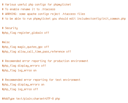128x103 pixels.
Task: Click the 'To enable rename it' line
Action: [x=28, y=9]
